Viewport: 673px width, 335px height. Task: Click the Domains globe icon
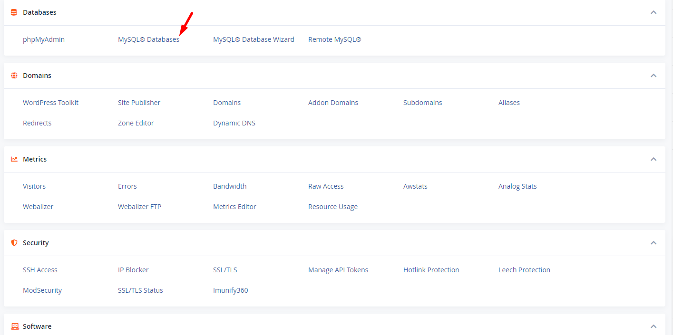click(x=14, y=76)
